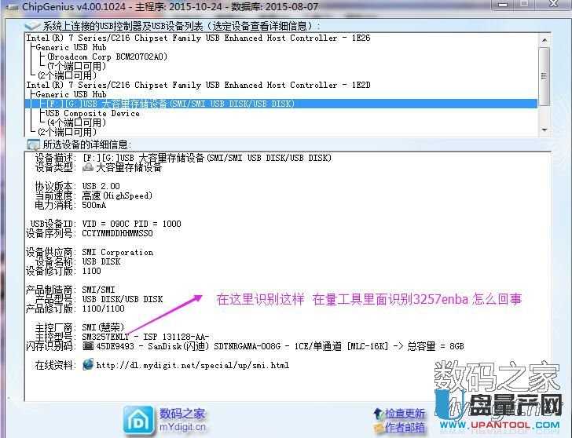572x438 pixels.
Task: Click the device list scroll down arrow
Action: click(x=544, y=130)
